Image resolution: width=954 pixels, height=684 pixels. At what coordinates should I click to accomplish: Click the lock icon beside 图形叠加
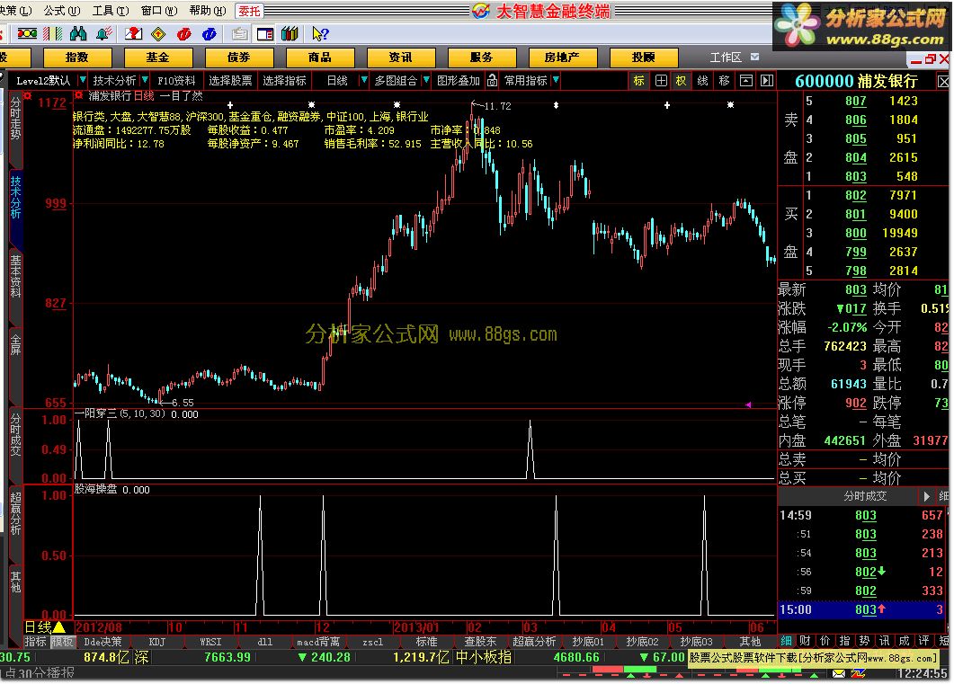(492, 80)
